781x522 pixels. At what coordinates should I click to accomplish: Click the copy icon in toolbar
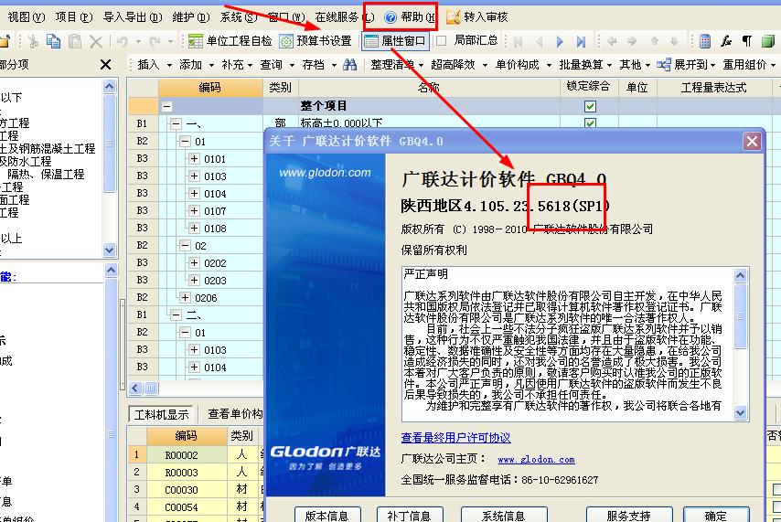click(x=53, y=41)
